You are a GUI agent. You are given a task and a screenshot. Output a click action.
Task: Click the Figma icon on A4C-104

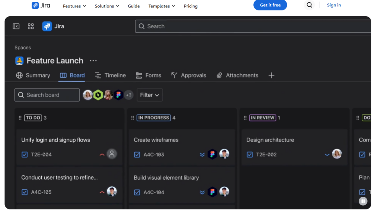pyautogui.click(x=212, y=192)
